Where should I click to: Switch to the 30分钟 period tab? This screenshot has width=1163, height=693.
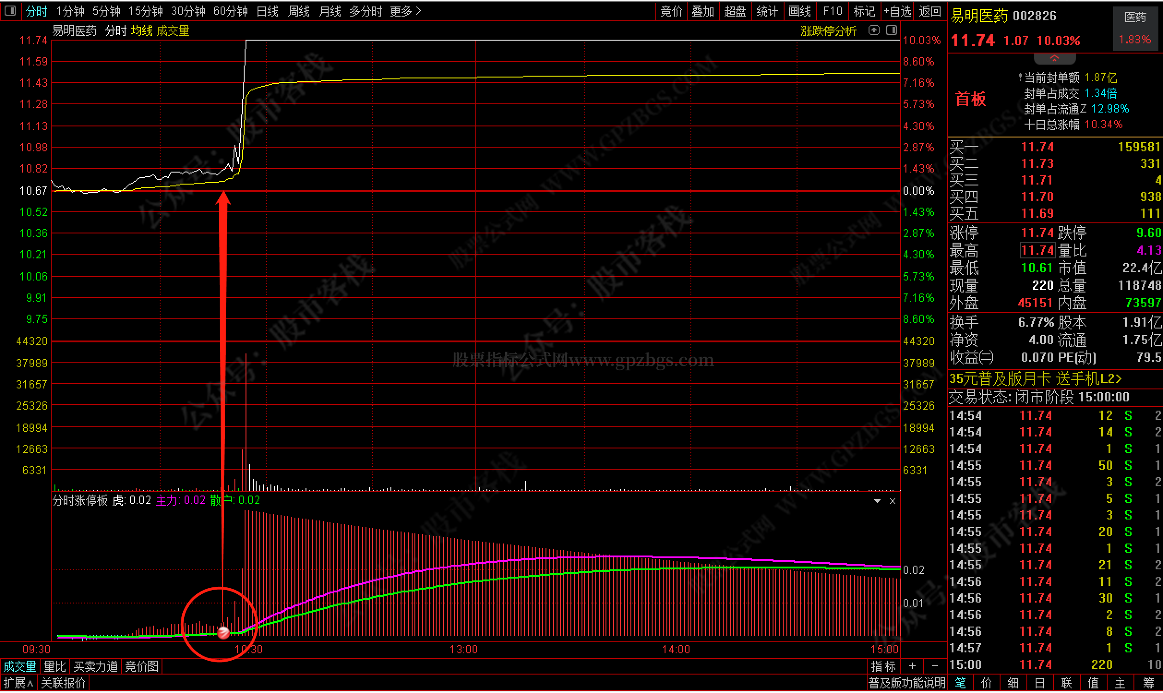pos(188,11)
